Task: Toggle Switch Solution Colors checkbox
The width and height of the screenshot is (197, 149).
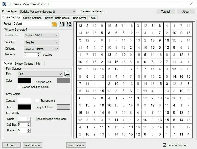Action: point(19,87)
